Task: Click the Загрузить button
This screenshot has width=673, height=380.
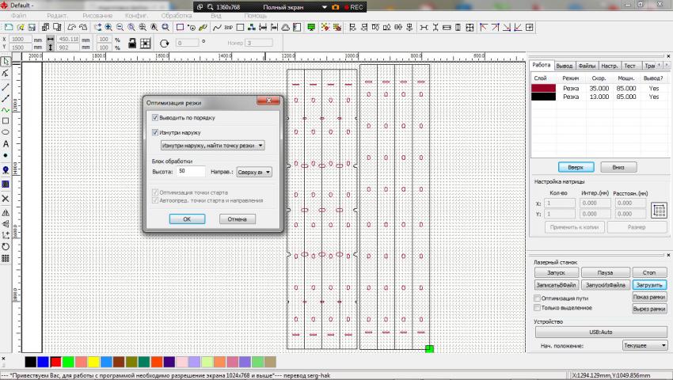Action: [x=649, y=285]
